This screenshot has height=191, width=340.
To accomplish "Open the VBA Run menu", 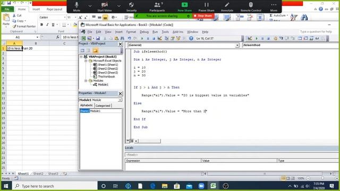I will tap(155, 32).
